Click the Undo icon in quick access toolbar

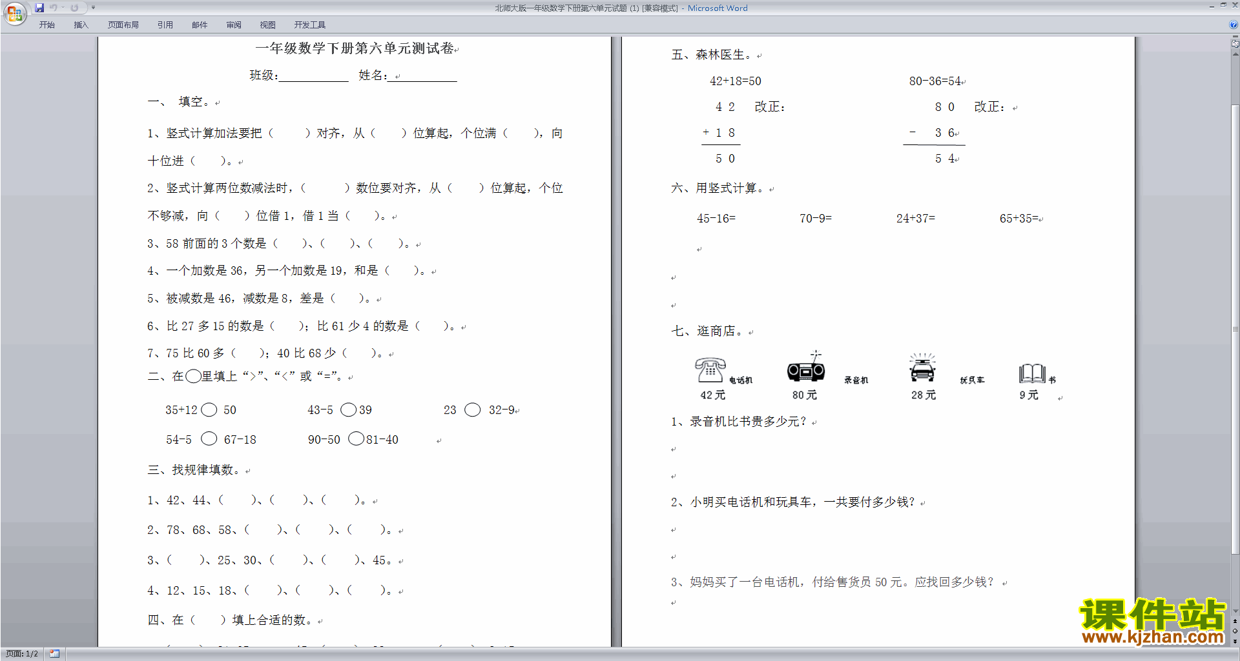[x=54, y=8]
